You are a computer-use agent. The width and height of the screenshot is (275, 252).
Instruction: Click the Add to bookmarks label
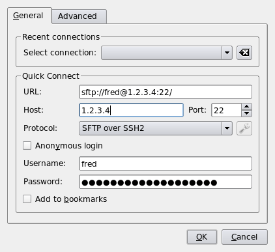point(71,199)
